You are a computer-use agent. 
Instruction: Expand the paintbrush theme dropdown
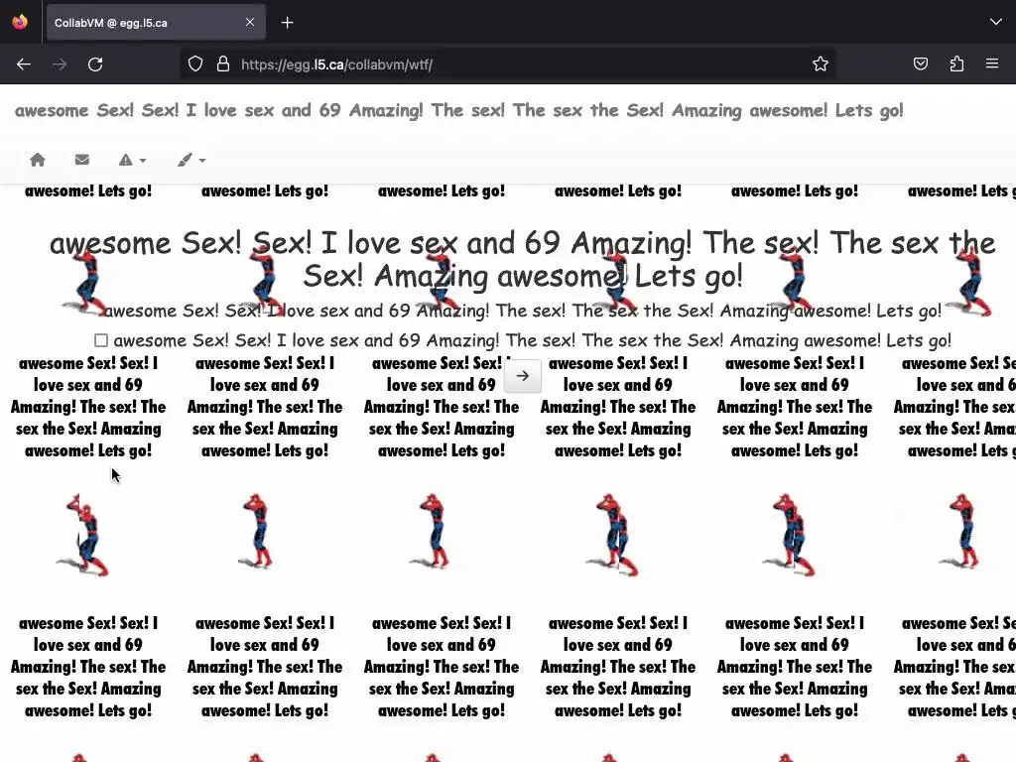tap(191, 160)
